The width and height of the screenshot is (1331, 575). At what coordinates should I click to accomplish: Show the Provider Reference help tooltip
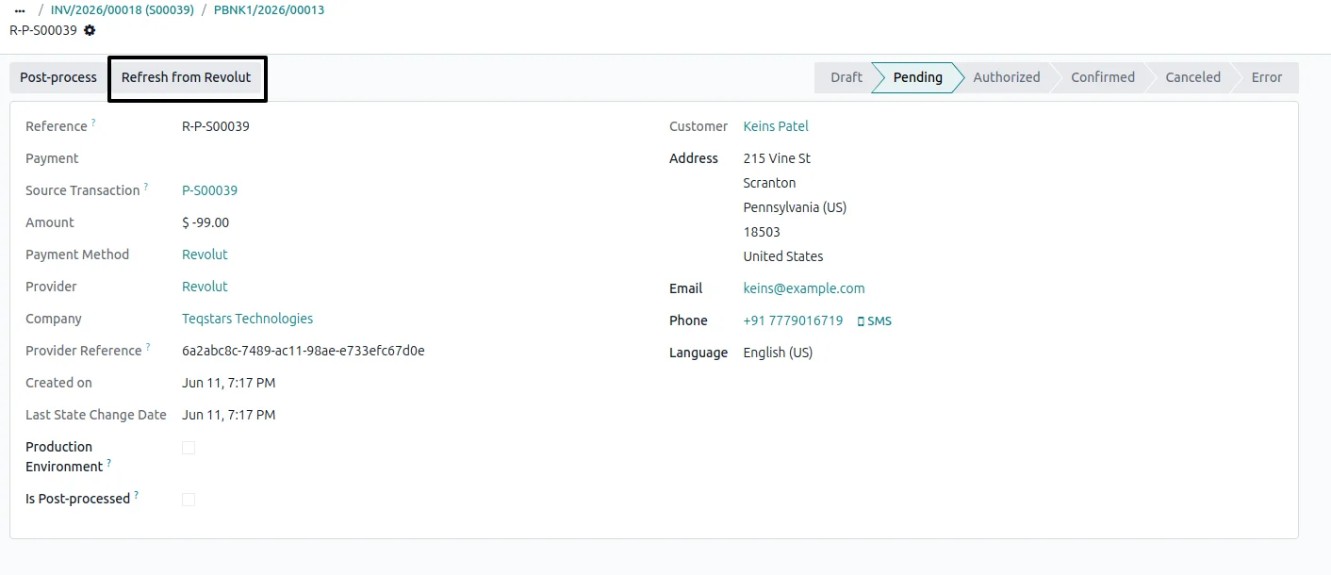click(148, 347)
